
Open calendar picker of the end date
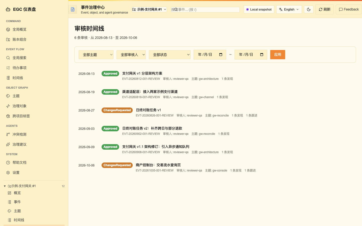click(x=262, y=55)
